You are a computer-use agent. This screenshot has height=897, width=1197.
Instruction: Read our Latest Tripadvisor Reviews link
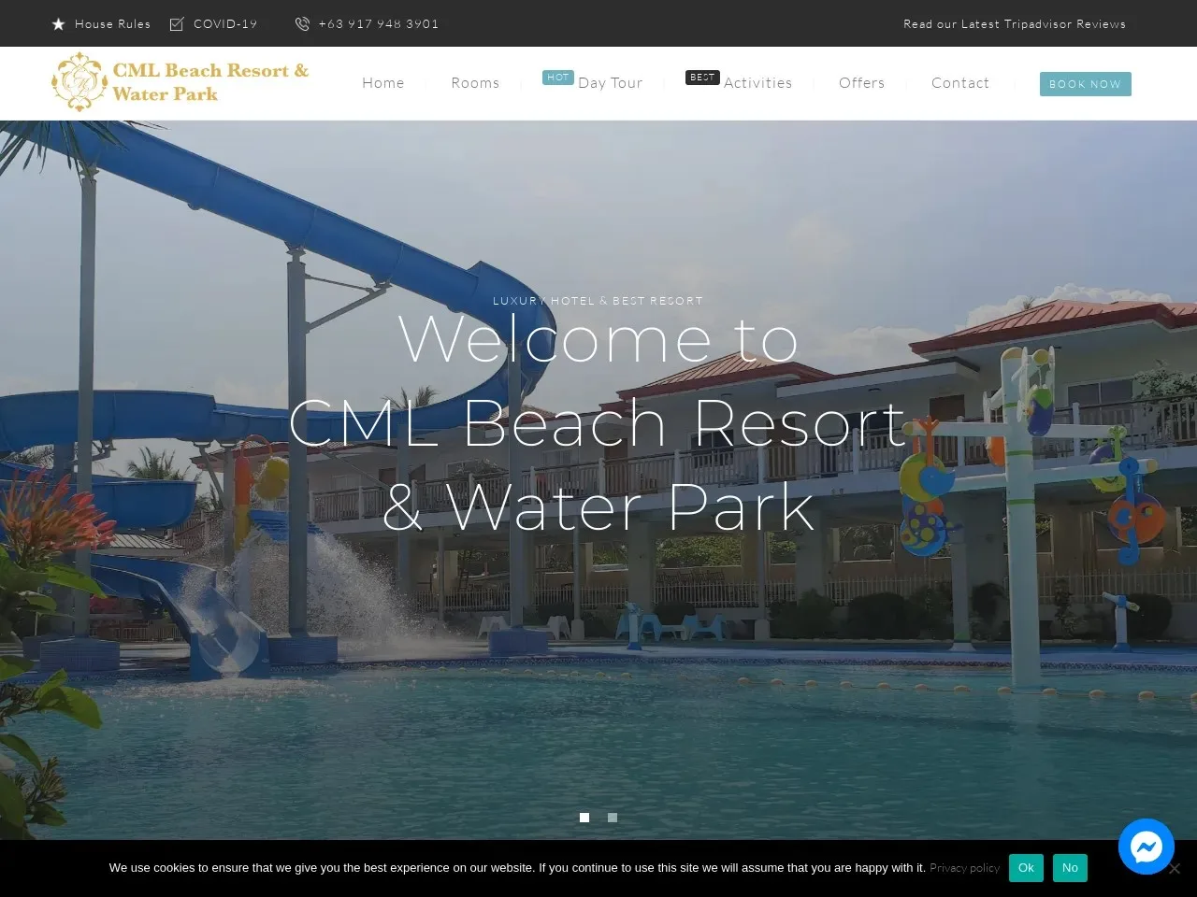point(1015,24)
